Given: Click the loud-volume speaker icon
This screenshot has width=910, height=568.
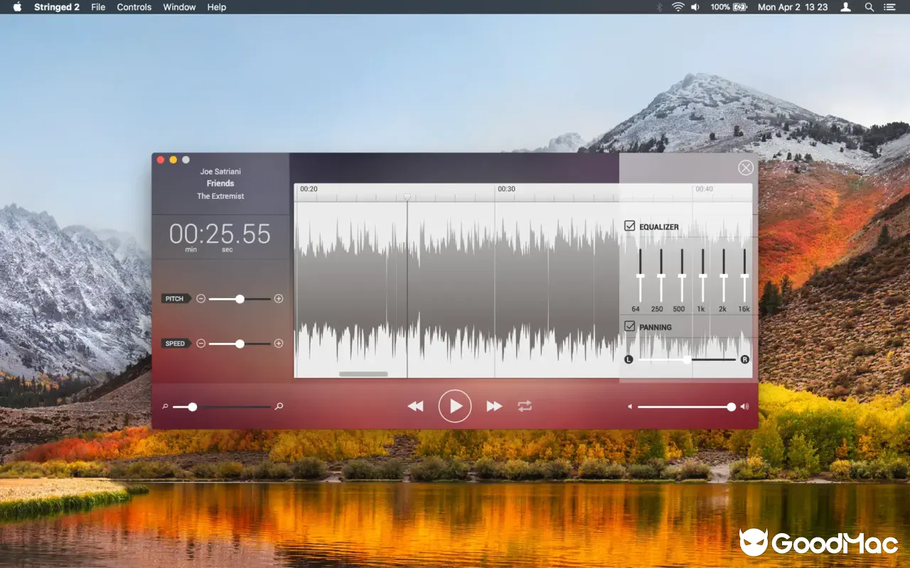Looking at the screenshot, I should 744,407.
